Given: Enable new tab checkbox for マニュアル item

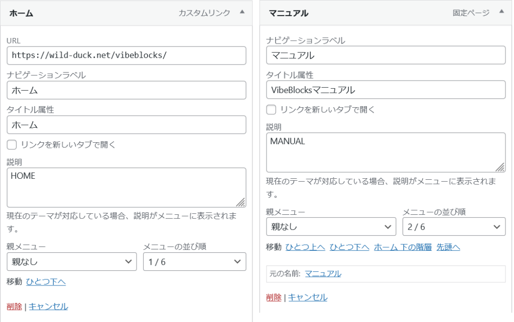Looking at the screenshot, I should (x=271, y=110).
